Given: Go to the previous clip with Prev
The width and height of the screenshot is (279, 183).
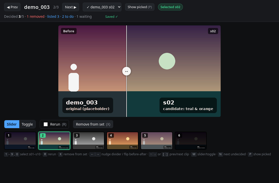Looking at the screenshot, I should point(12,7).
